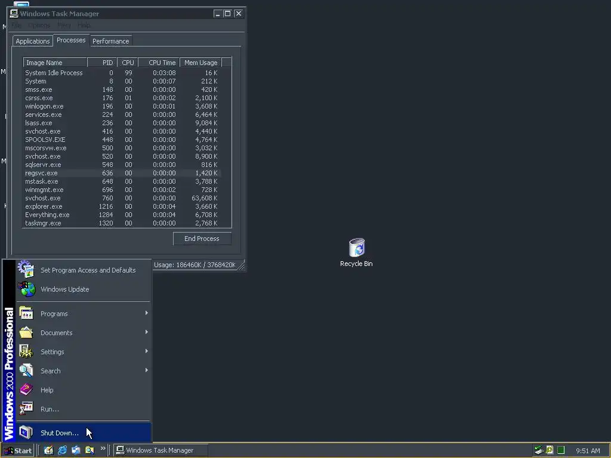Viewport: 611px width, 458px height.
Task: Switch to the Performance tab
Action: click(x=110, y=41)
